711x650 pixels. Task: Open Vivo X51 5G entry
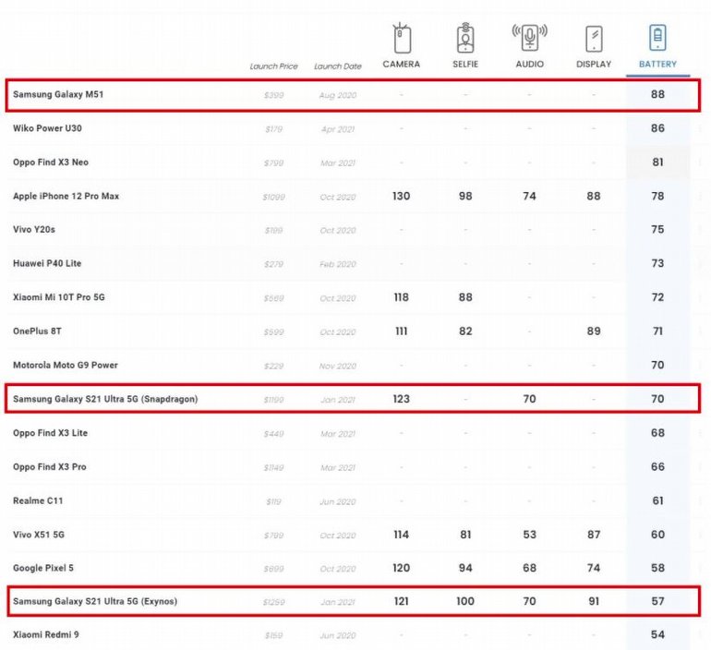coord(39,535)
